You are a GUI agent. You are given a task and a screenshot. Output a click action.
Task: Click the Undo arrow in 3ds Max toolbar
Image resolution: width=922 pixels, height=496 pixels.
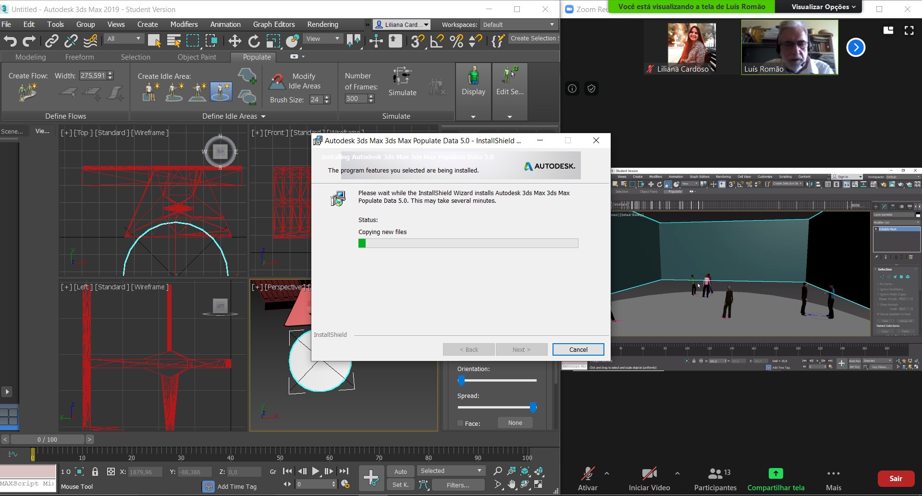coord(11,41)
